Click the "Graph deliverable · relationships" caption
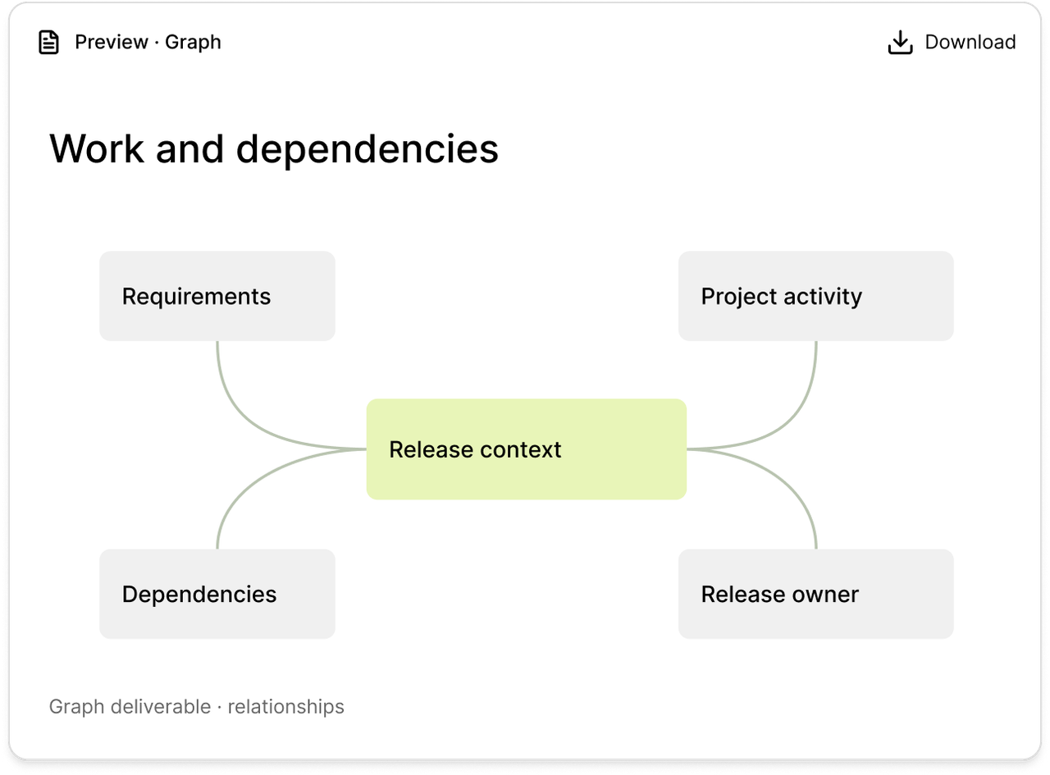Screen dimensions: 1050x775 click(x=197, y=707)
